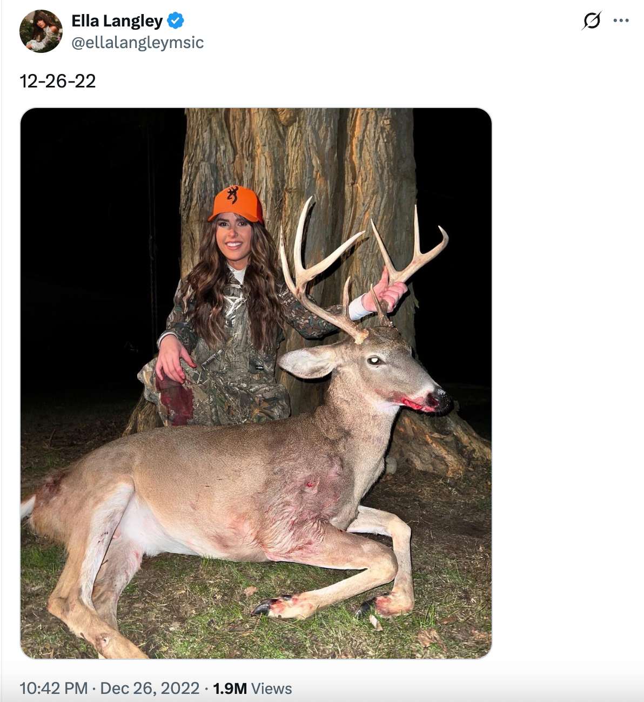Click the woman's face in the photo
This screenshot has width=644, height=702.
click(x=234, y=239)
